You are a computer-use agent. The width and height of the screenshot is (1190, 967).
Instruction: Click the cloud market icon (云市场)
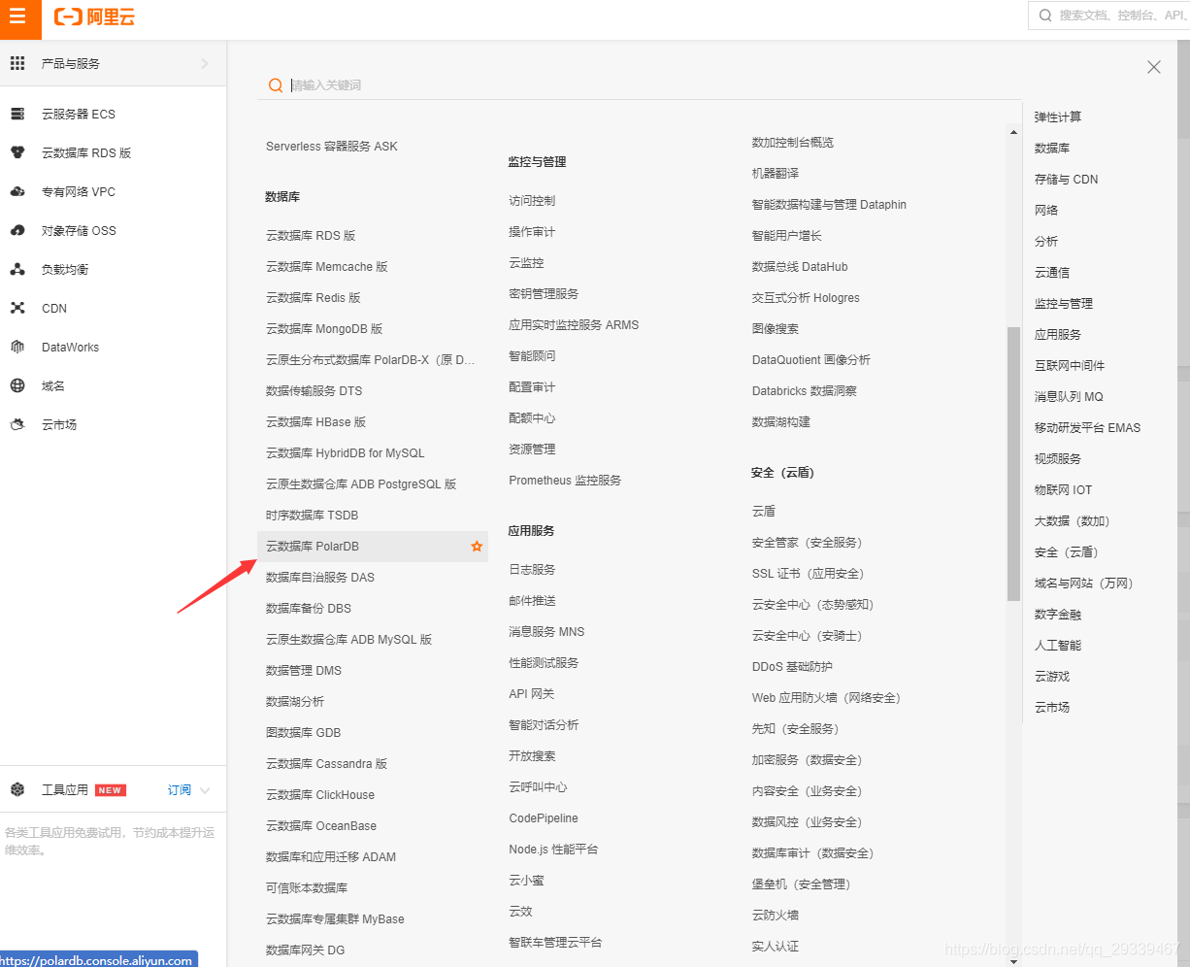point(17,424)
